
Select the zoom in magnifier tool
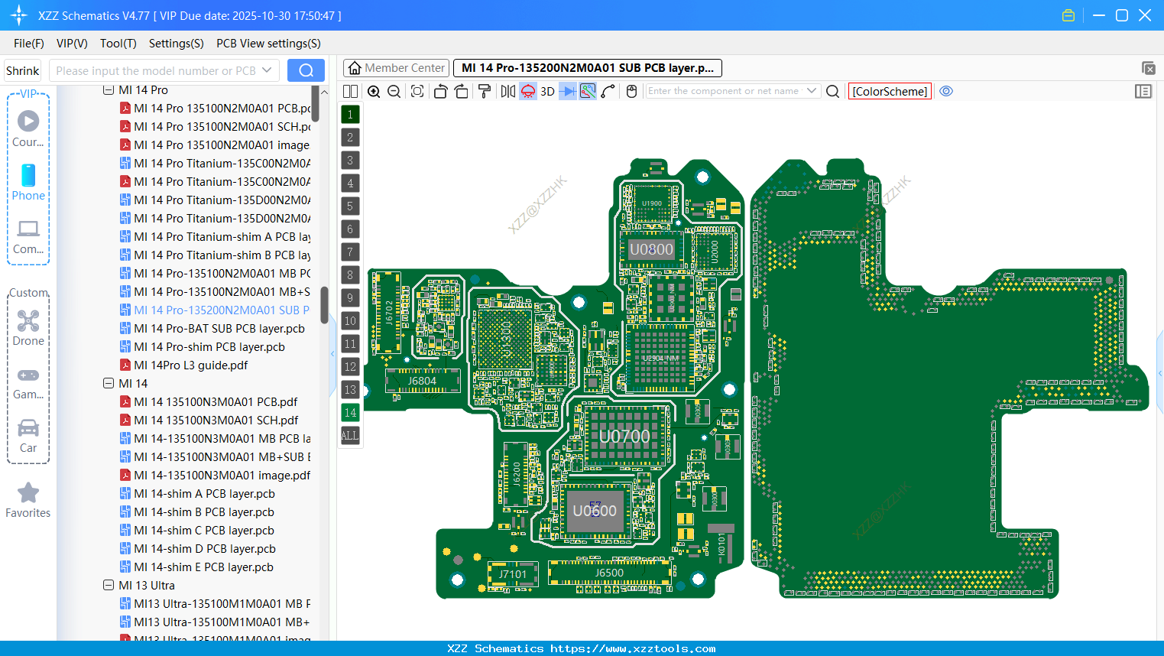click(x=374, y=90)
